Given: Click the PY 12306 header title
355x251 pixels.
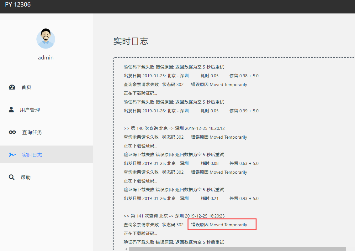Looking at the screenshot, I should coord(18,4).
